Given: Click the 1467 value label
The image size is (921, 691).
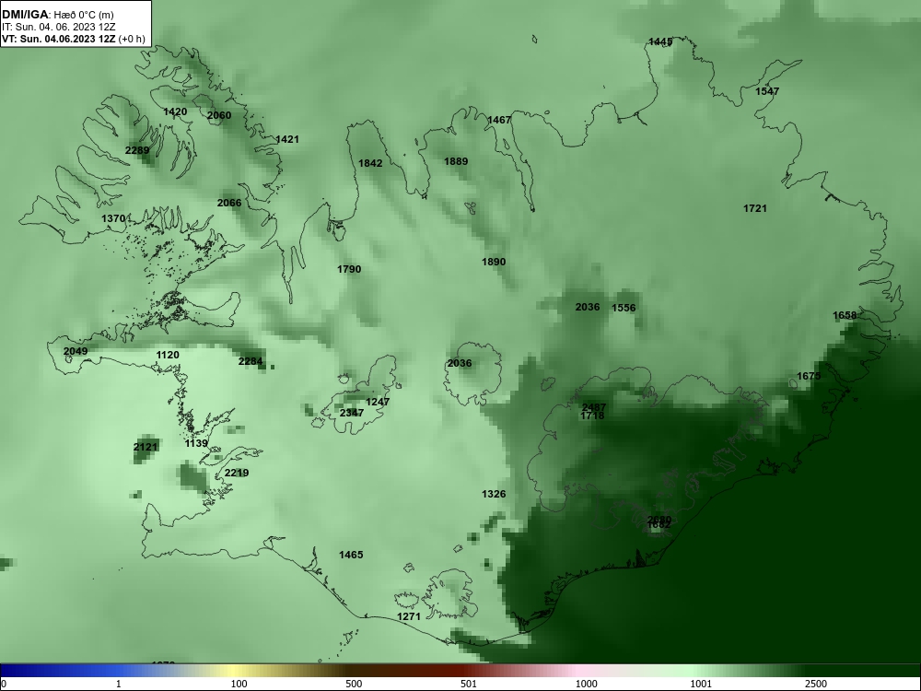Looking at the screenshot, I should point(499,120).
